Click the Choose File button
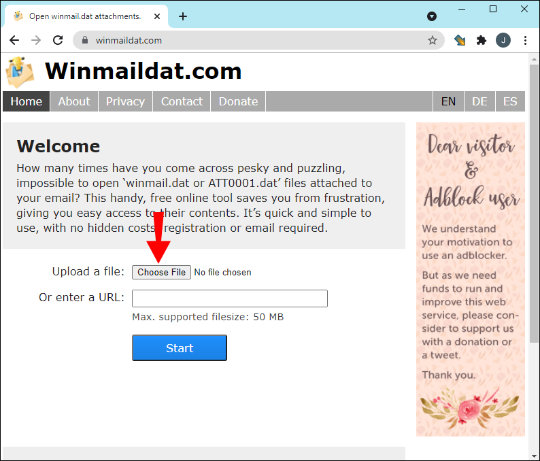Screen dimensions: 540x461 point(161,273)
